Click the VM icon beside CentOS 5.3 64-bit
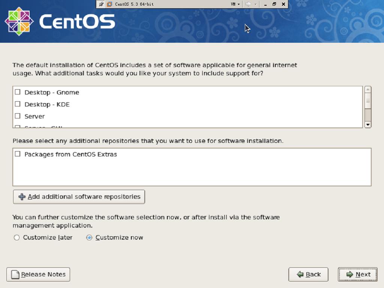Image resolution: width=384 pixels, height=288 pixels. [x=109, y=4]
